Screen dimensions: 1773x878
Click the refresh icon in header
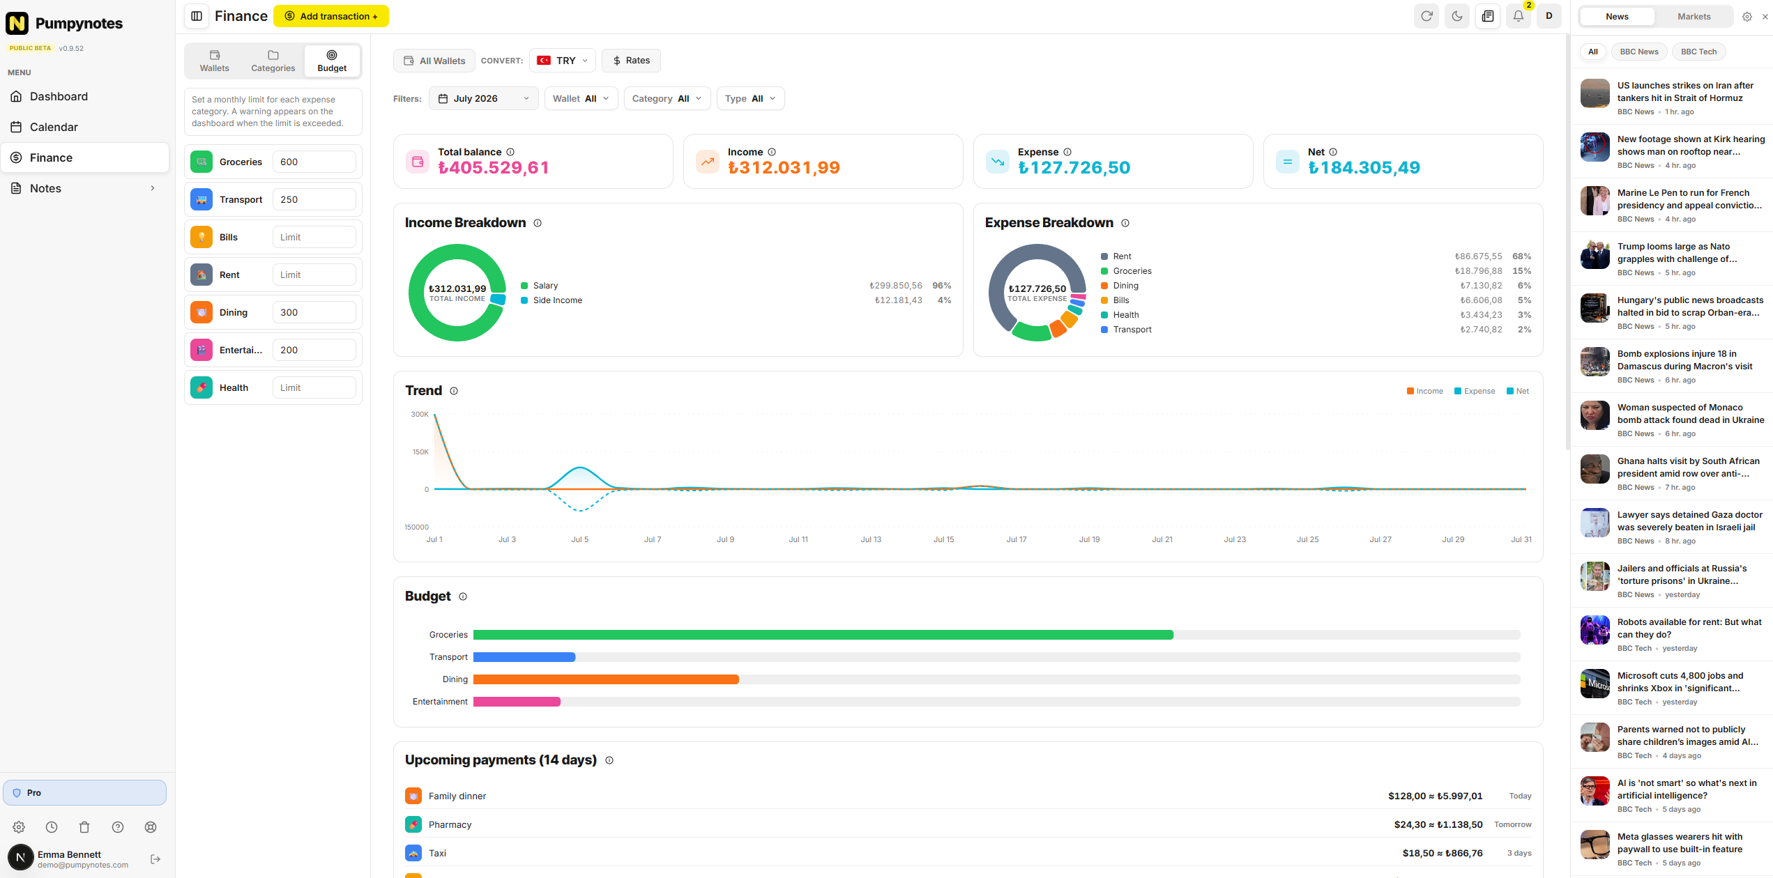point(1426,16)
